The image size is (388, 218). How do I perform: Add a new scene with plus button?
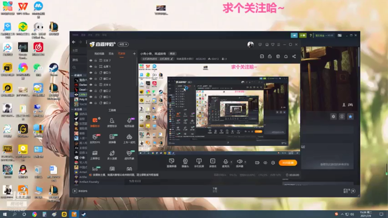(134, 53)
